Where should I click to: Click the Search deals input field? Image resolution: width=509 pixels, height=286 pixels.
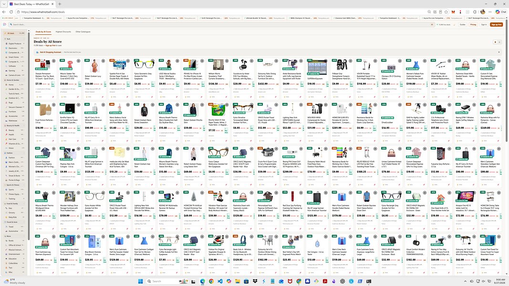click(222, 25)
